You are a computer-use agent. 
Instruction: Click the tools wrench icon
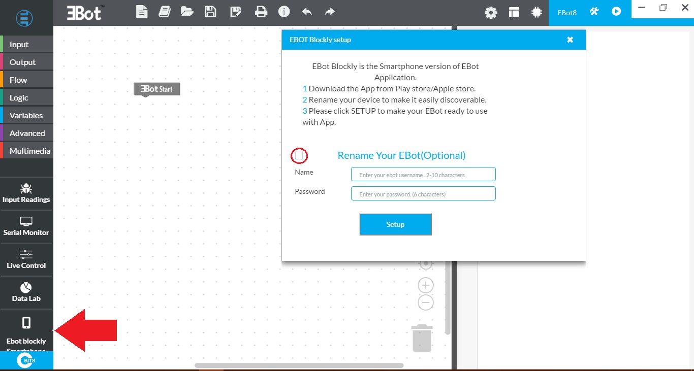594,11
